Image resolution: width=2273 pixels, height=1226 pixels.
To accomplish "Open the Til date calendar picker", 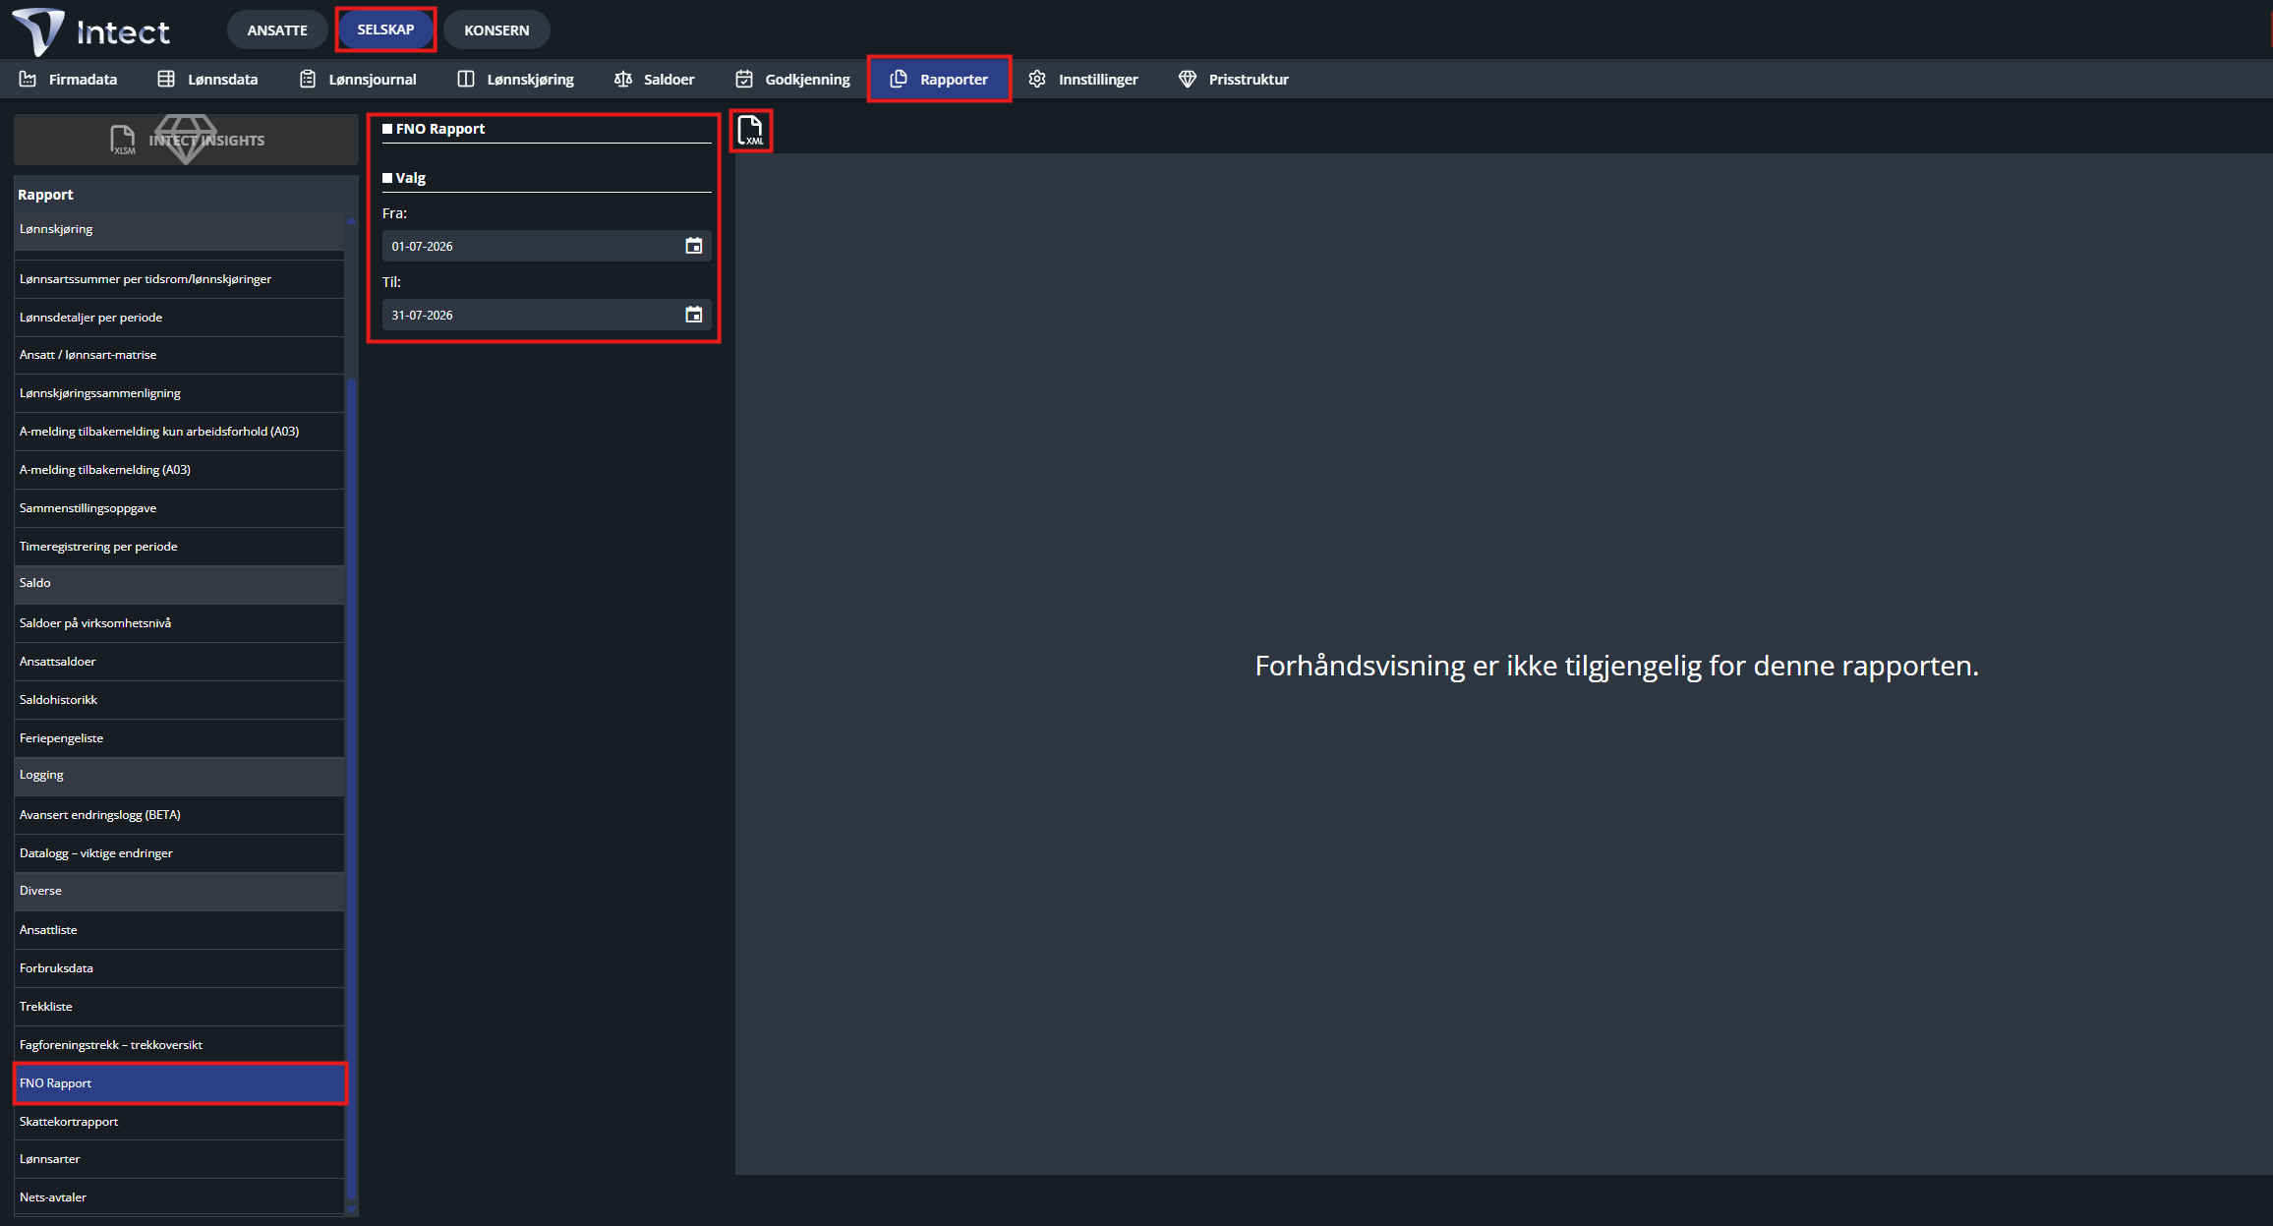I will pos(693,315).
